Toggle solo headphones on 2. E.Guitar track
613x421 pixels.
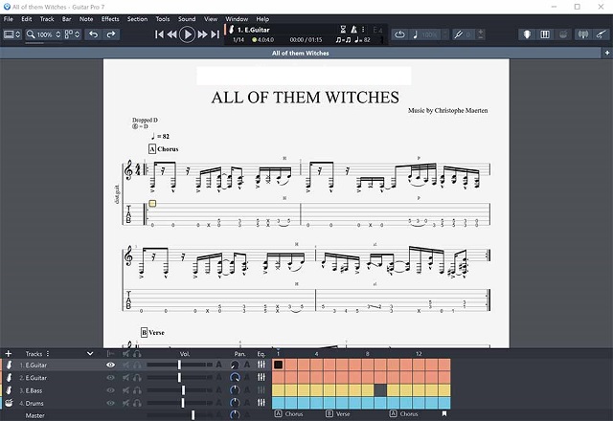[x=137, y=378]
